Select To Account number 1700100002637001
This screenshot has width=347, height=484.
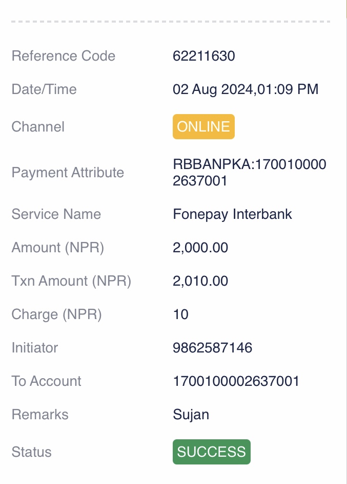tap(236, 381)
